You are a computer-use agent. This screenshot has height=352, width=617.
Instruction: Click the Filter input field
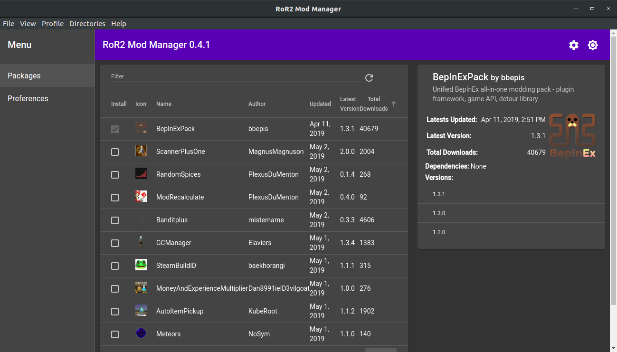pos(235,76)
